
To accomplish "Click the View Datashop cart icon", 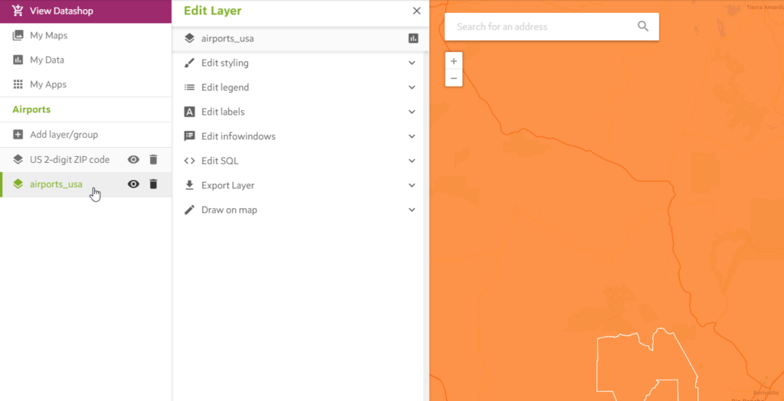I will click(18, 11).
